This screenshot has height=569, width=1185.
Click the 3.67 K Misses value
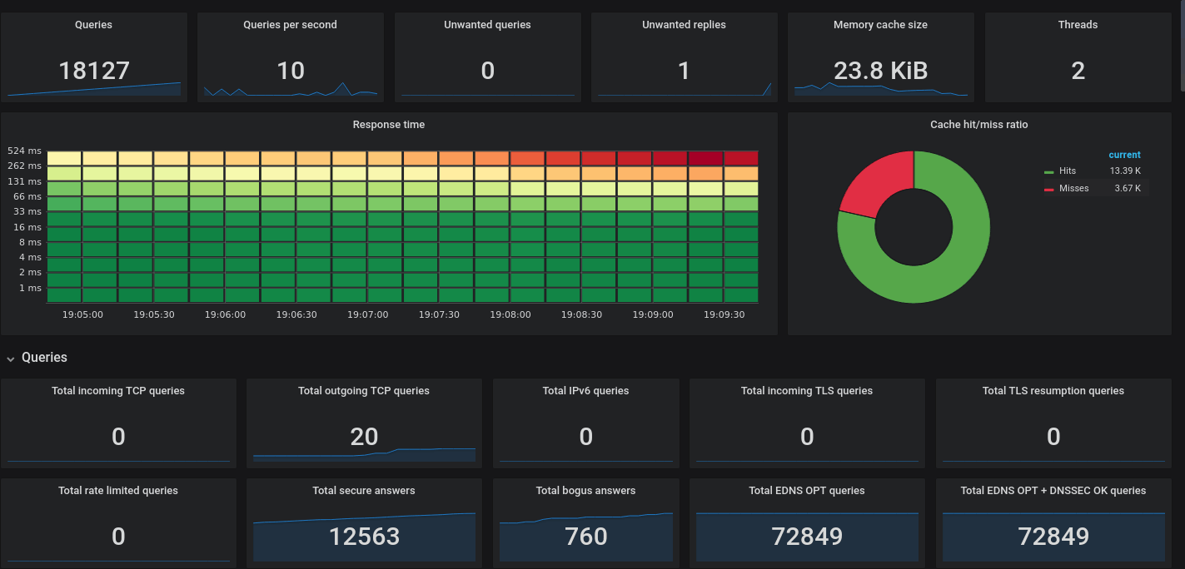1128,188
